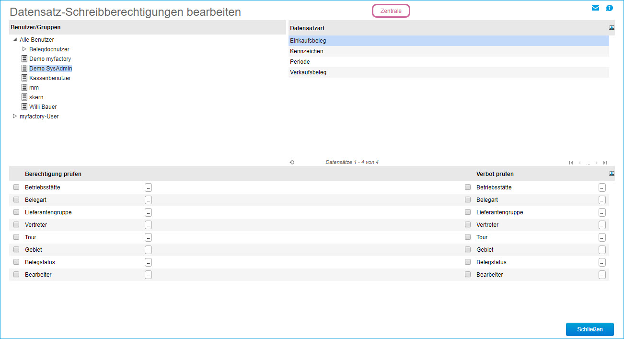624x339 pixels.
Task: Toggle Tour under Berechtigung prüfen
Action: tap(16, 237)
